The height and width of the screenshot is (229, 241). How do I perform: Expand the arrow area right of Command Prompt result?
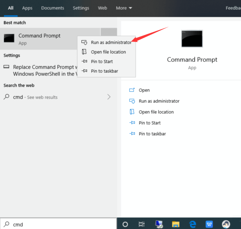[x=109, y=32]
